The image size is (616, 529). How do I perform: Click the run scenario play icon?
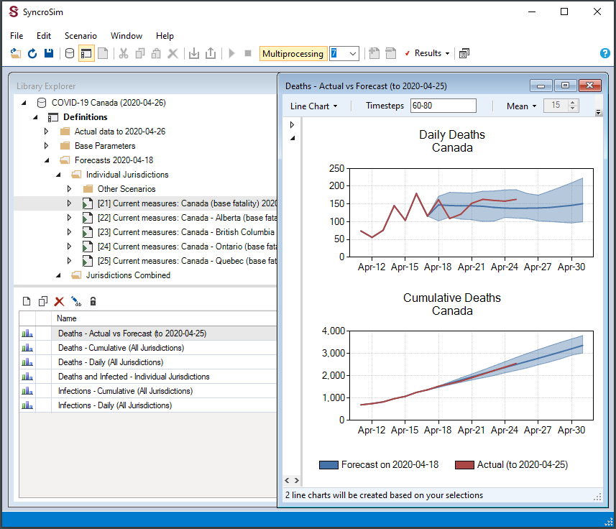231,53
